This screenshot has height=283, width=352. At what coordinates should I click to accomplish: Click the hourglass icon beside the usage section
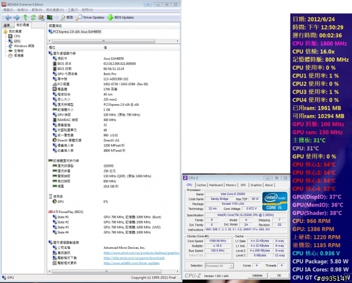(50, 197)
